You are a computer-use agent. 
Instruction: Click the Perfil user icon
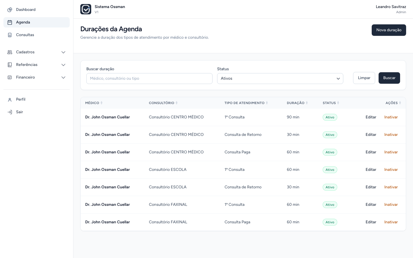(10, 99)
